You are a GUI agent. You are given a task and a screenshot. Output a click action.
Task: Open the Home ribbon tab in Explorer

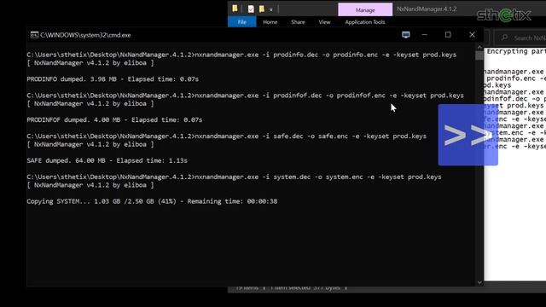pyautogui.click(x=270, y=22)
